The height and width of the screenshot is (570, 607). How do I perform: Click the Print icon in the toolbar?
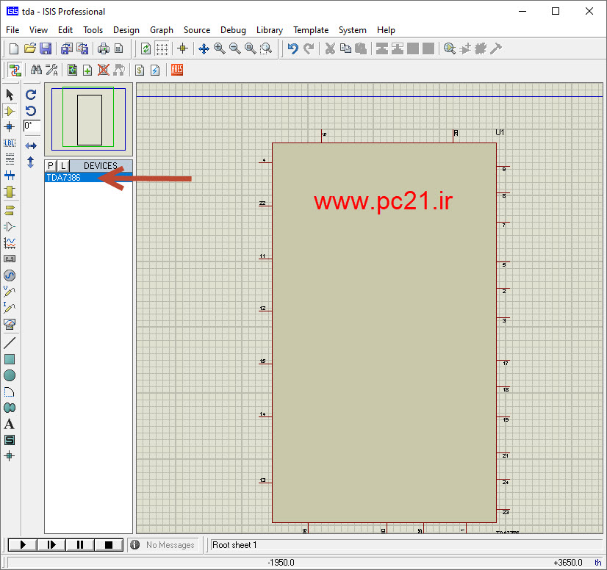point(104,48)
